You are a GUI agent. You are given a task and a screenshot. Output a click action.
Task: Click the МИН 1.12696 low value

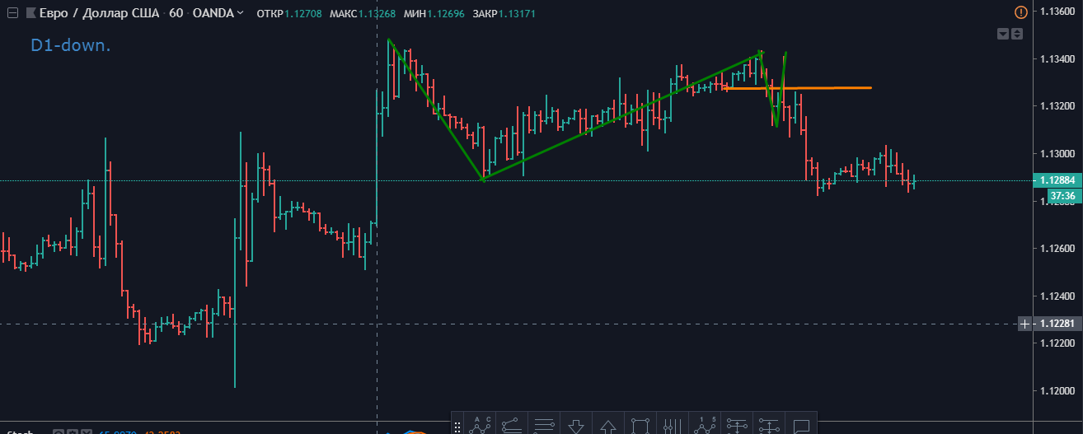pyautogui.click(x=434, y=13)
